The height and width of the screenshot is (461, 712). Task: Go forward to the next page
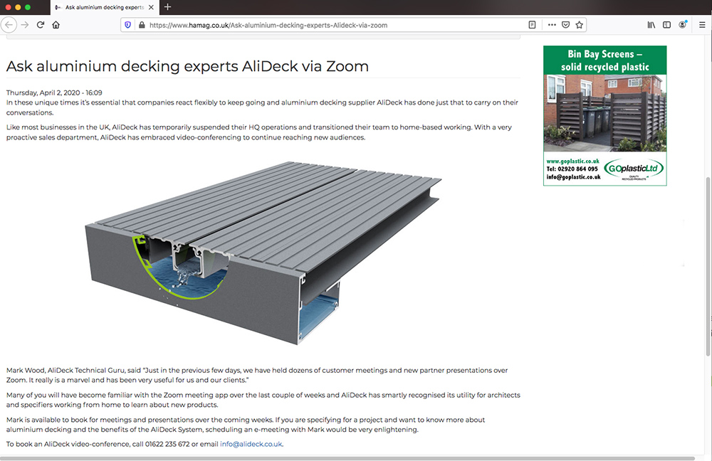(x=25, y=25)
